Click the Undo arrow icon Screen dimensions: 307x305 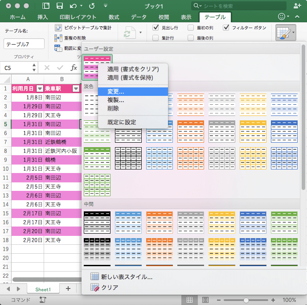pos(74,6)
